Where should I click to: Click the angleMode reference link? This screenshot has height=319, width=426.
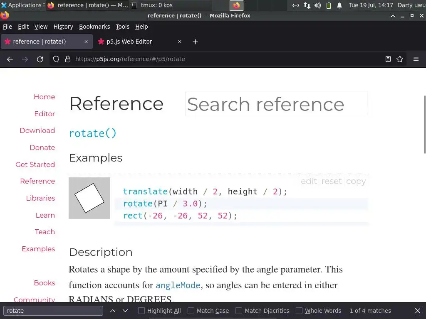coord(178,285)
